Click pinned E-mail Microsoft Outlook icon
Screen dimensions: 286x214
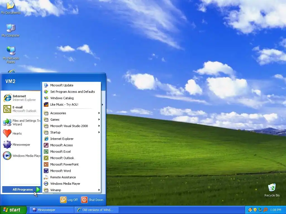pyautogui.click(x=7, y=109)
